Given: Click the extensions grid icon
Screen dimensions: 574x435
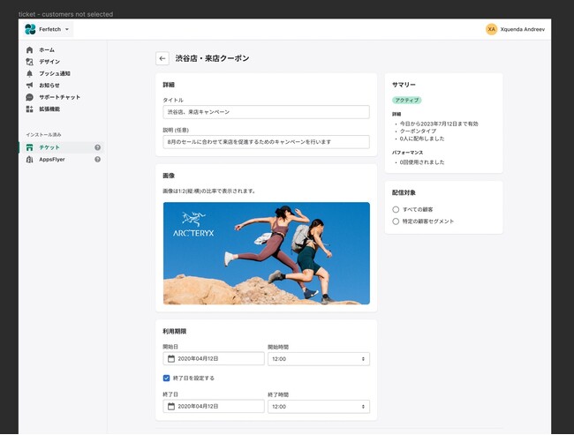Looking at the screenshot, I should coord(30,109).
